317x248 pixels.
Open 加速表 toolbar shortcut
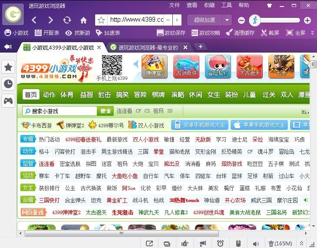(108, 33)
